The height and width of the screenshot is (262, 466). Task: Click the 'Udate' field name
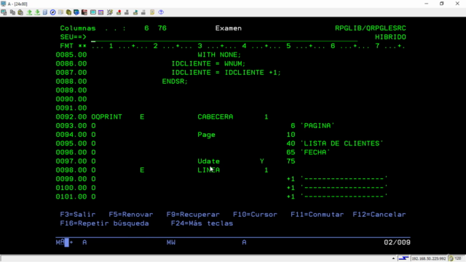[209, 162]
